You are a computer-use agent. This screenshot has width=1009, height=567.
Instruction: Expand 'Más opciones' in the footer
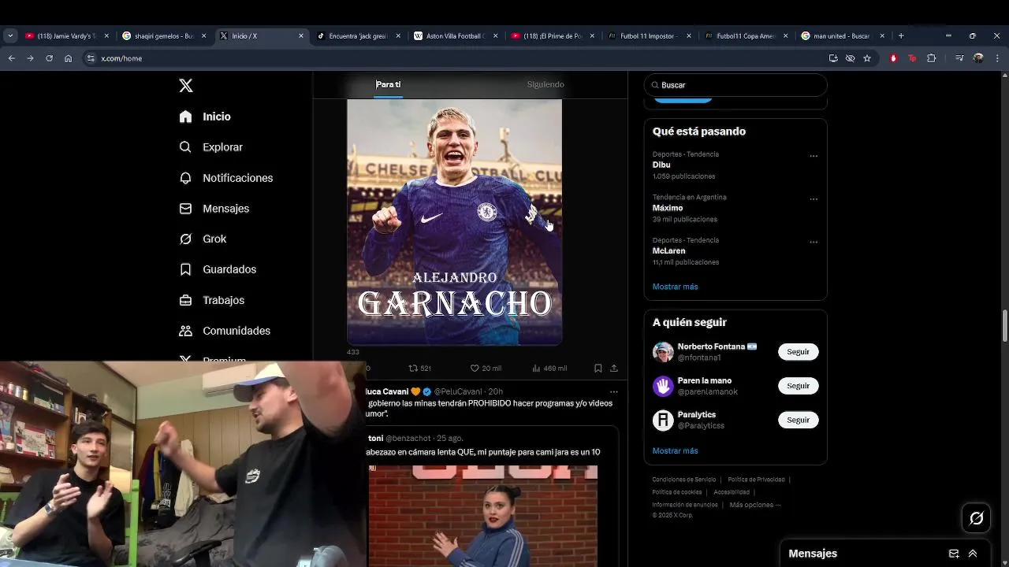coord(755,505)
